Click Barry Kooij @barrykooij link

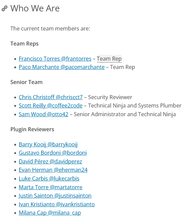[x=48, y=145]
